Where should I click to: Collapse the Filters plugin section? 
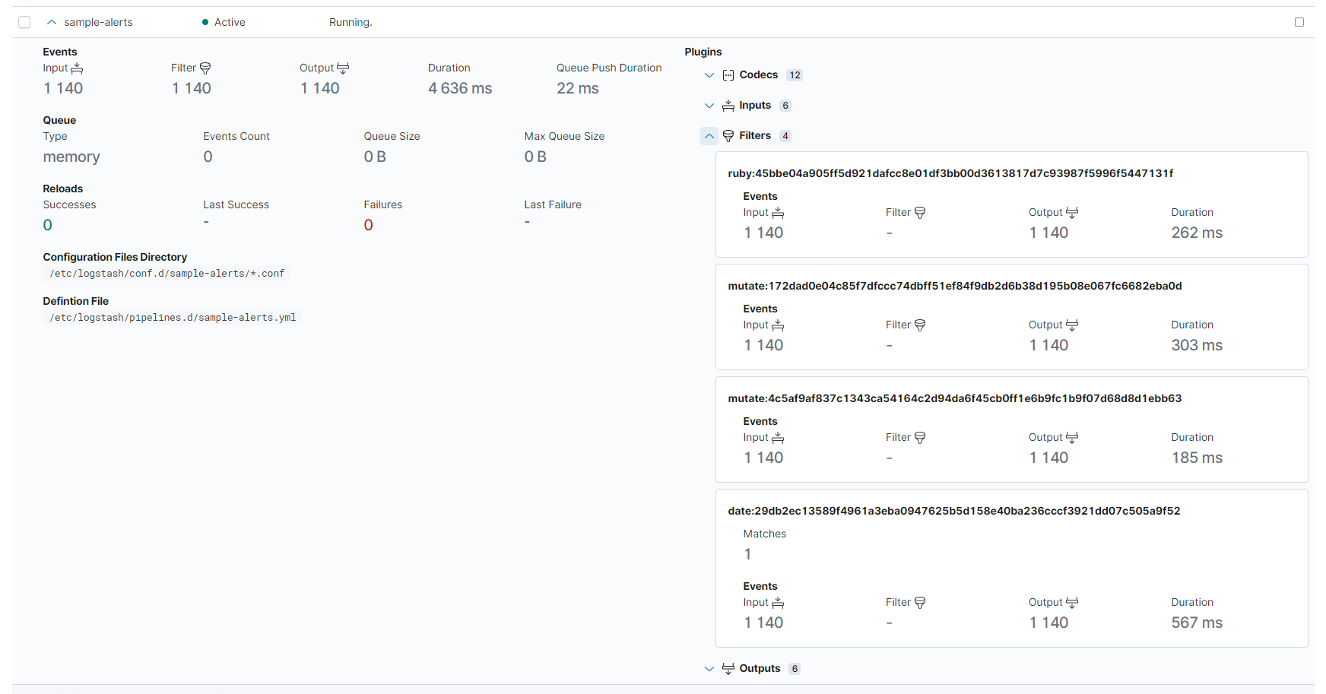[709, 136]
